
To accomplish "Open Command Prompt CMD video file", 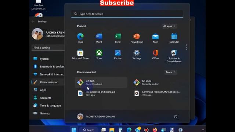I will 157,93.
